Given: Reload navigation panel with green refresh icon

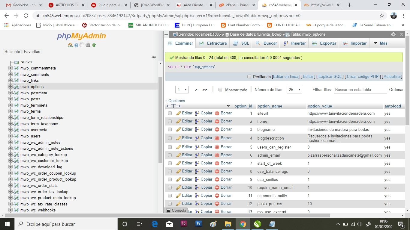Looking at the screenshot, I should (94, 45).
